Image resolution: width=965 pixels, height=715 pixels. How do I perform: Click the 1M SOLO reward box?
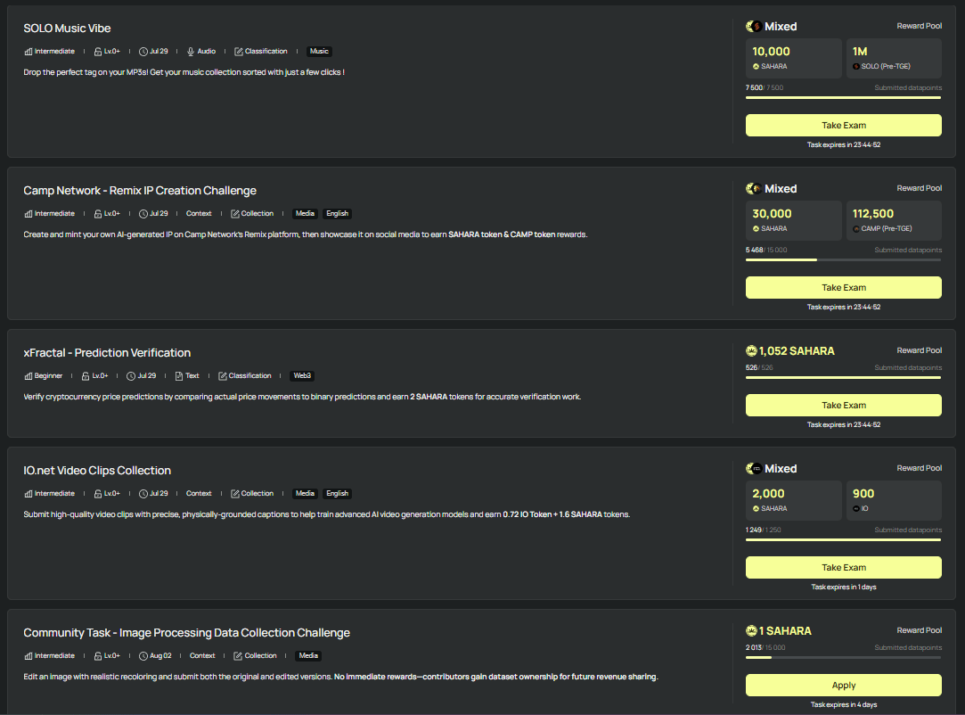tap(894, 59)
